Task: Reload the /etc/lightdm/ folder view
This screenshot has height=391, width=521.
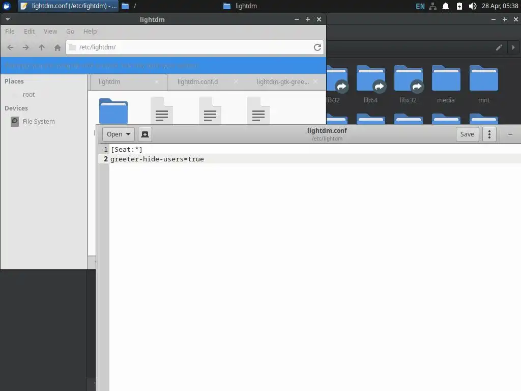Action: (x=317, y=47)
